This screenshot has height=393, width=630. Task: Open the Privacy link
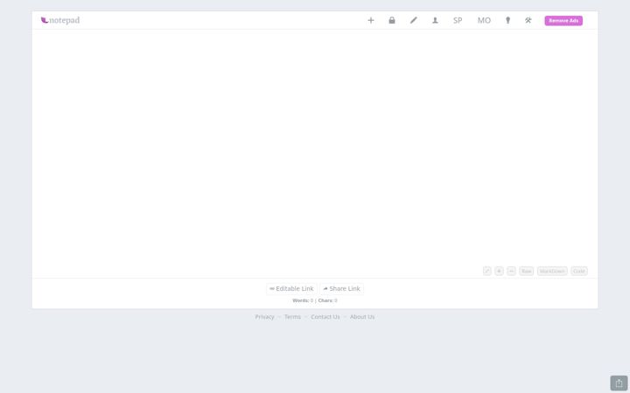point(264,317)
